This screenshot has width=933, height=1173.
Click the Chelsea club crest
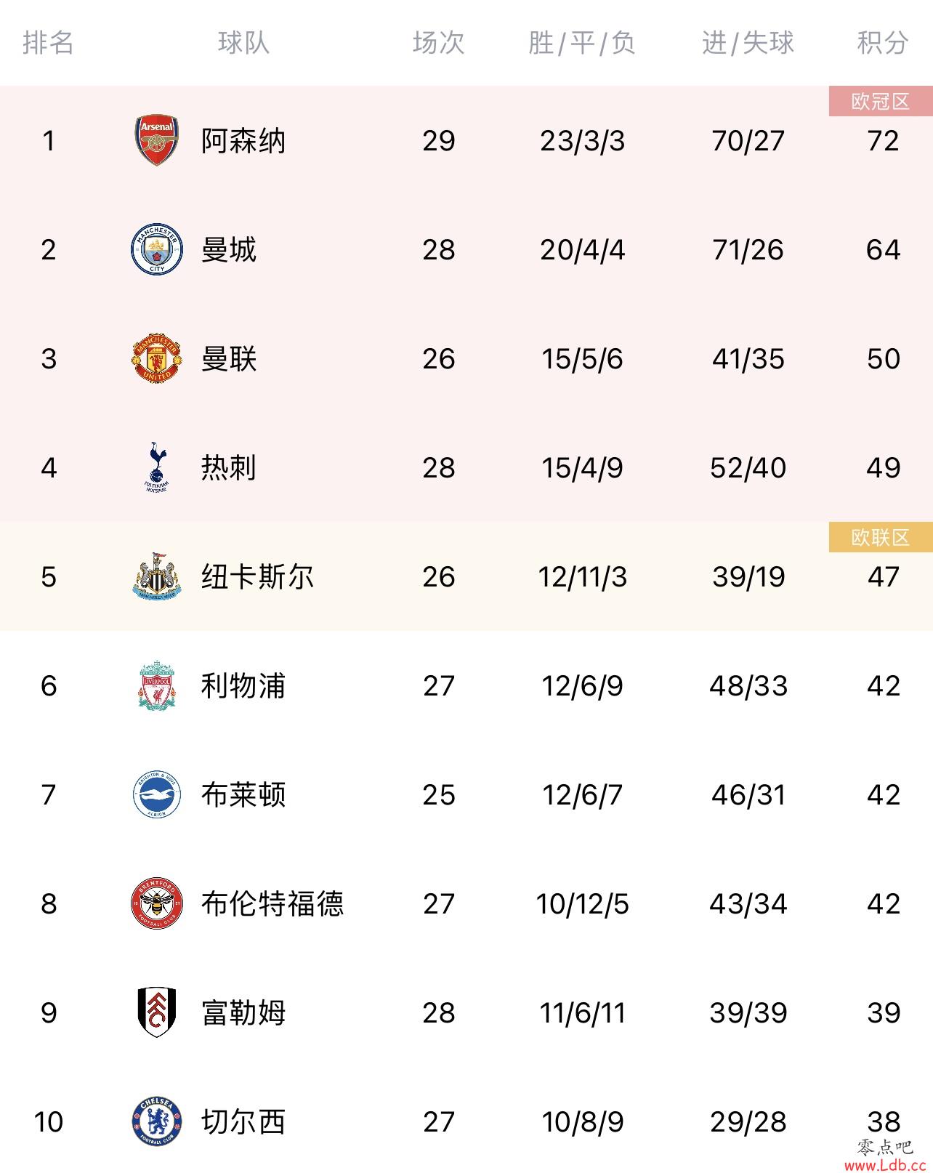tap(157, 1121)
